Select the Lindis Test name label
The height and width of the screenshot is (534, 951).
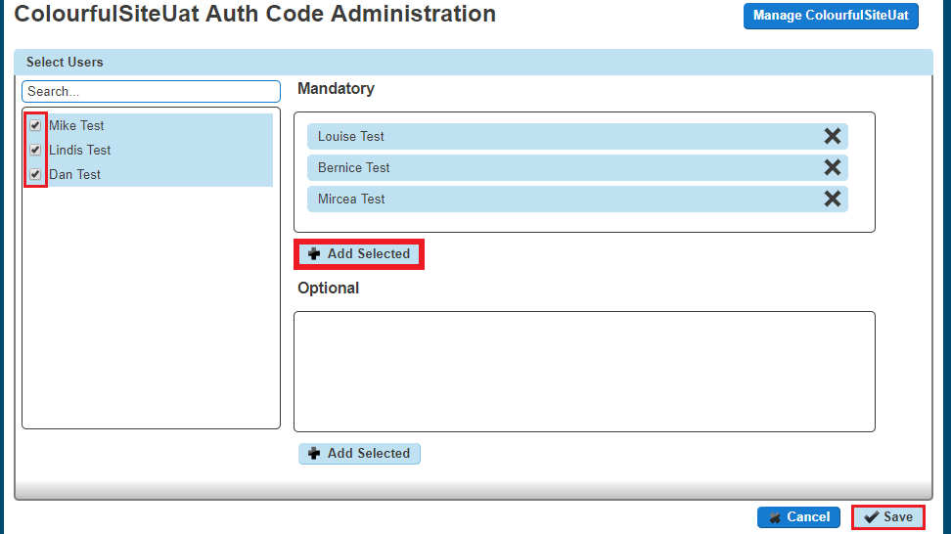(x=79, y=150)
